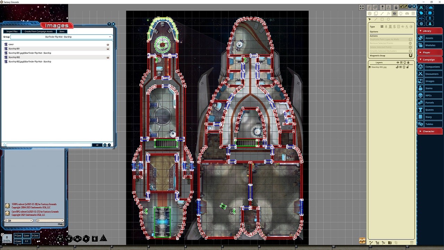Click the Images window search field
The image size is (444, 250).
(49, 145)
